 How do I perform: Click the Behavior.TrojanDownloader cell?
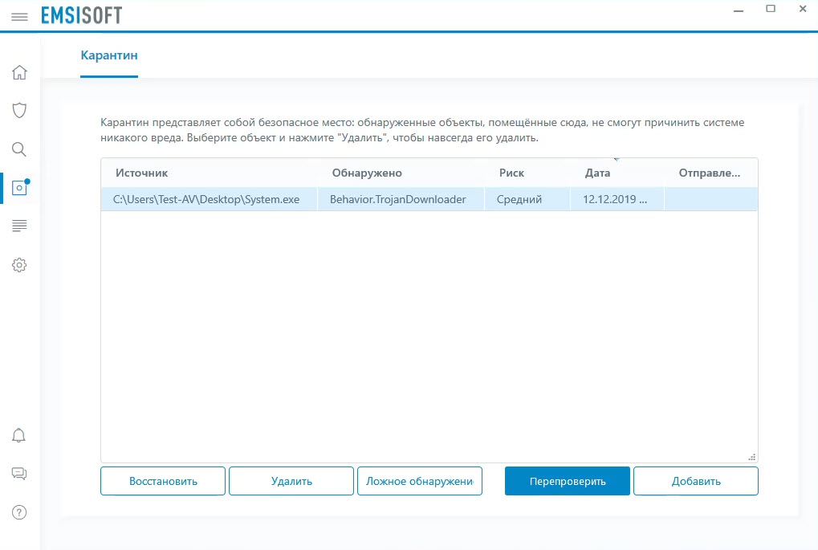point(397,199)
